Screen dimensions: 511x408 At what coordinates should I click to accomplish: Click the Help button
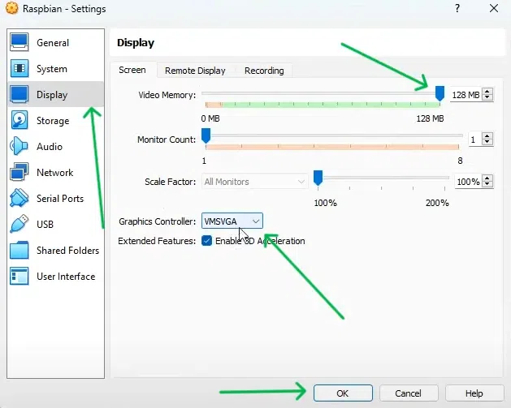point(474,393)
